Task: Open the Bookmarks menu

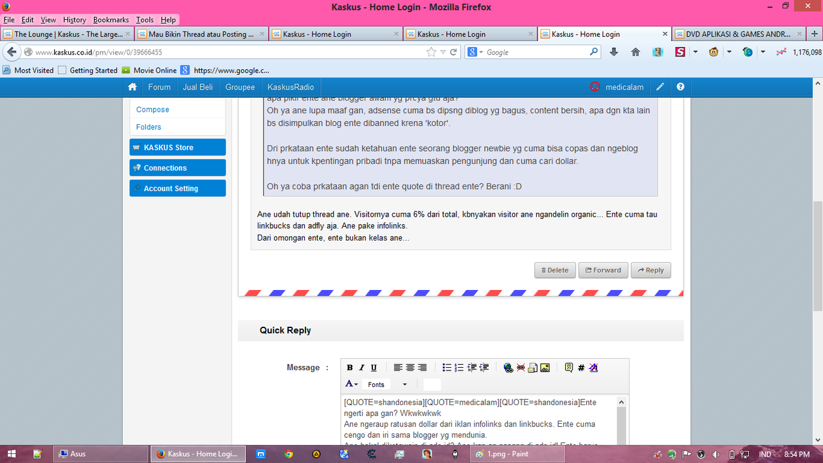Action: [111, 20]
